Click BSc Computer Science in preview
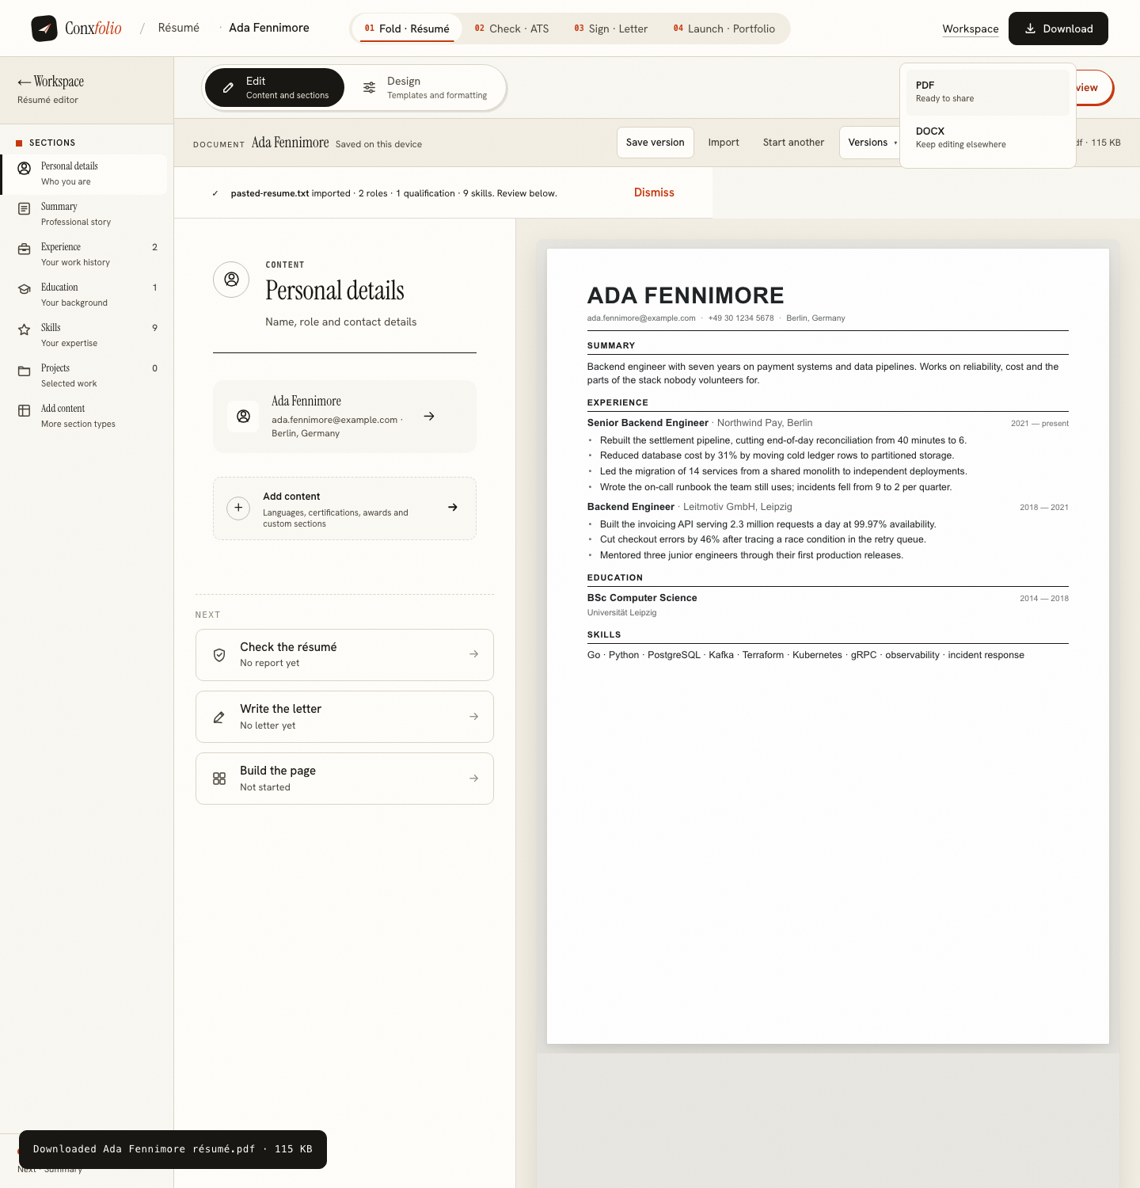 point(642,598)
